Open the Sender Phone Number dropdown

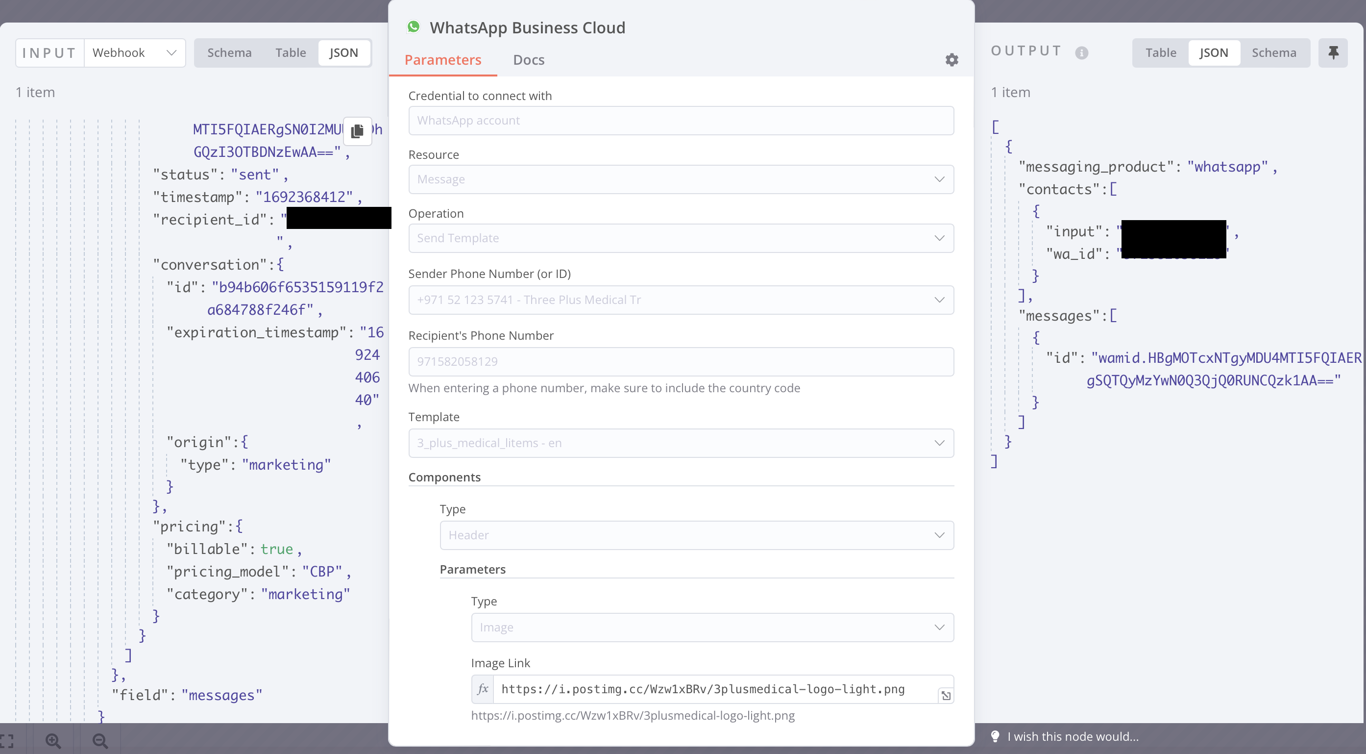pos(681,300)
